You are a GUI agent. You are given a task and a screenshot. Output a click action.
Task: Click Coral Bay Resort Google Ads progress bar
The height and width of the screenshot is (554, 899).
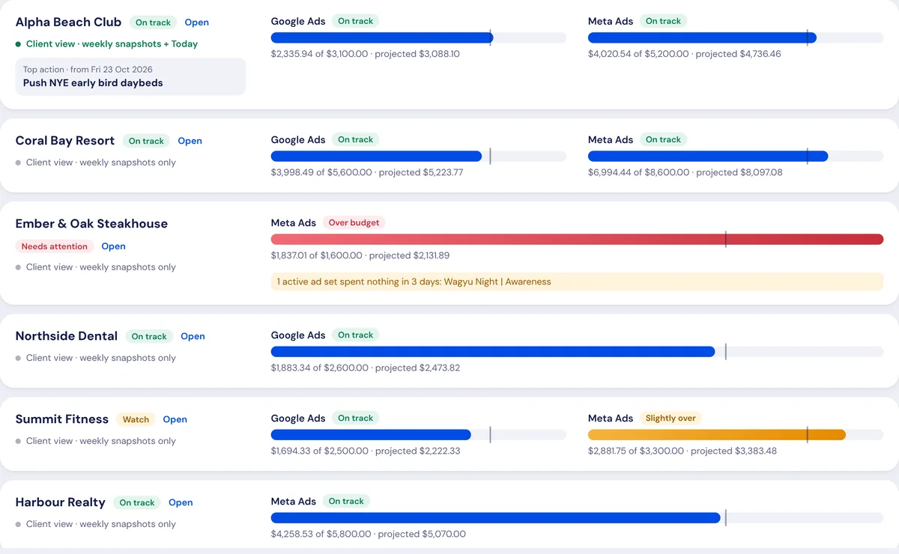419,156
